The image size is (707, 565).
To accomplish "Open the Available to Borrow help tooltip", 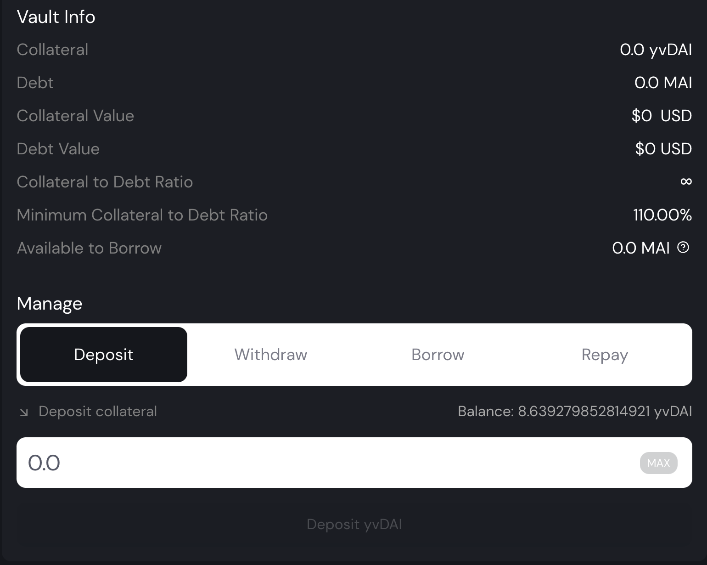I will click(x=683, y=248).
